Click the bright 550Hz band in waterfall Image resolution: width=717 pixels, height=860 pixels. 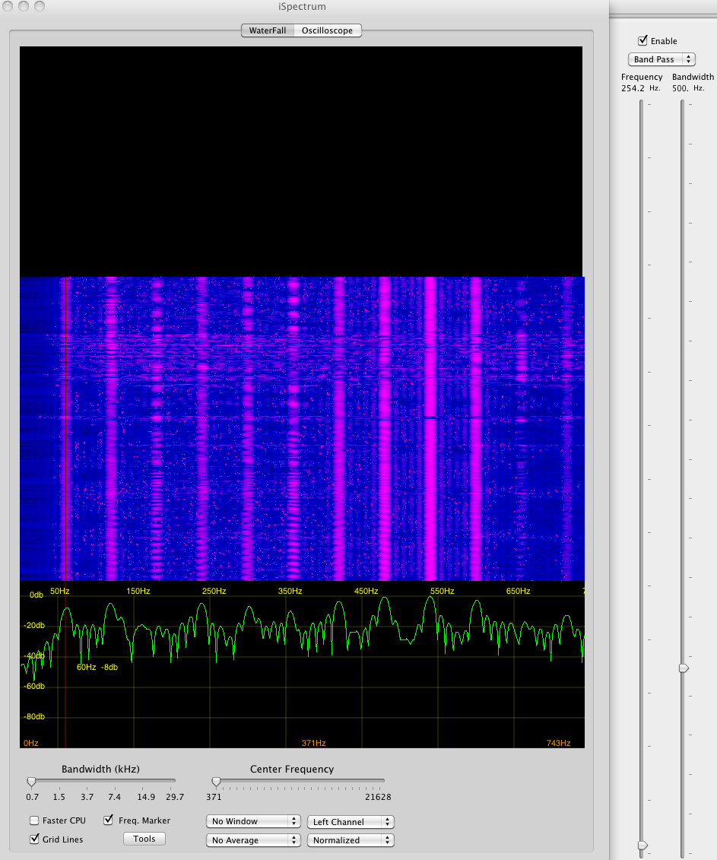pos(430,428)
